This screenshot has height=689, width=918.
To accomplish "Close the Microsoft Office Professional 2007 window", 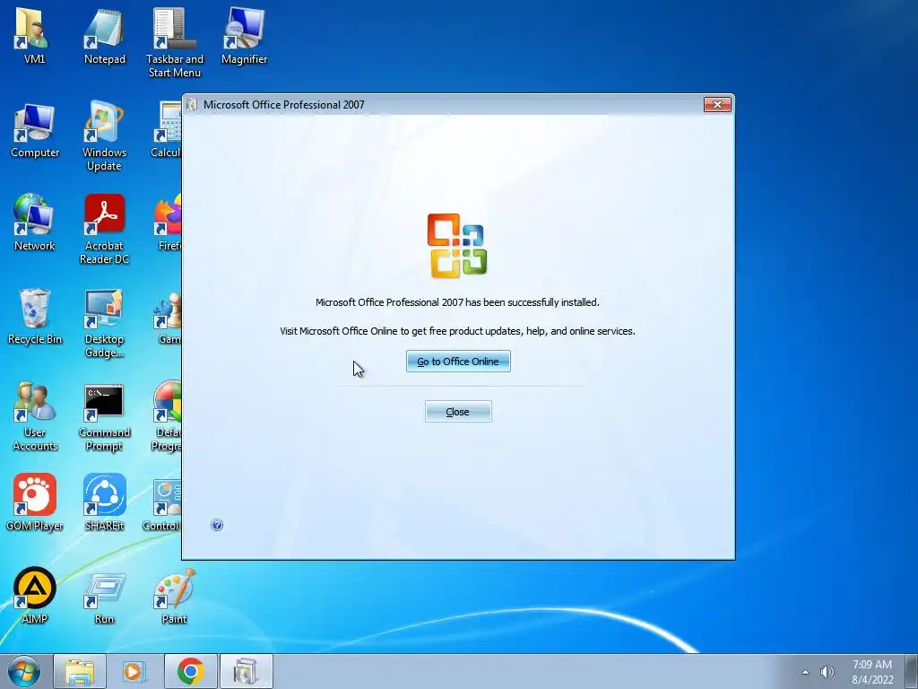I will [717, 105].
